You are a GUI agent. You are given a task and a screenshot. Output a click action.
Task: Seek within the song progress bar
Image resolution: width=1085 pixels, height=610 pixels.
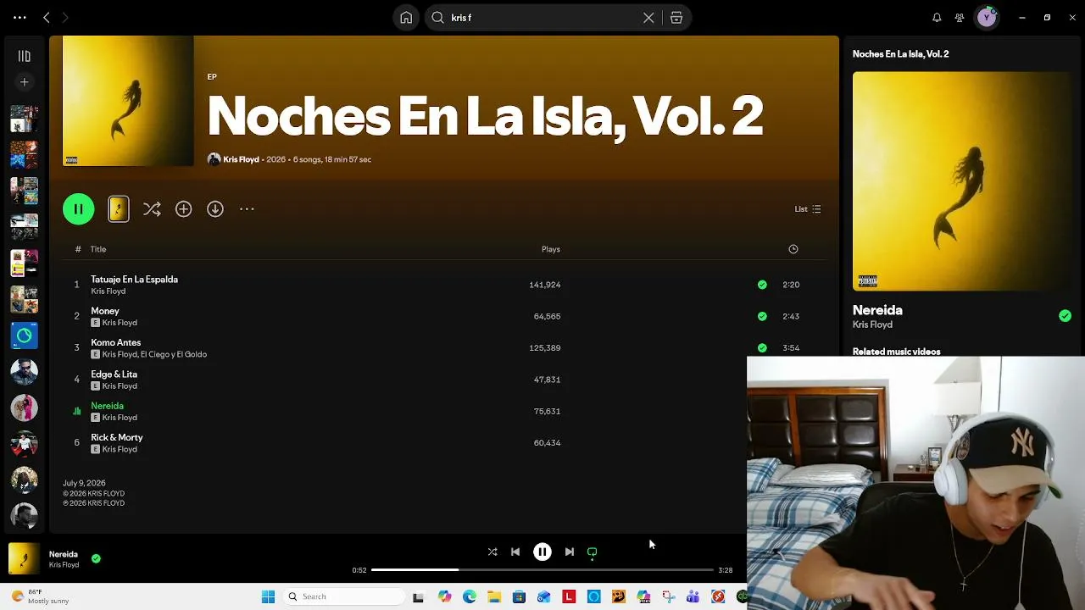(x=542, y=570)
